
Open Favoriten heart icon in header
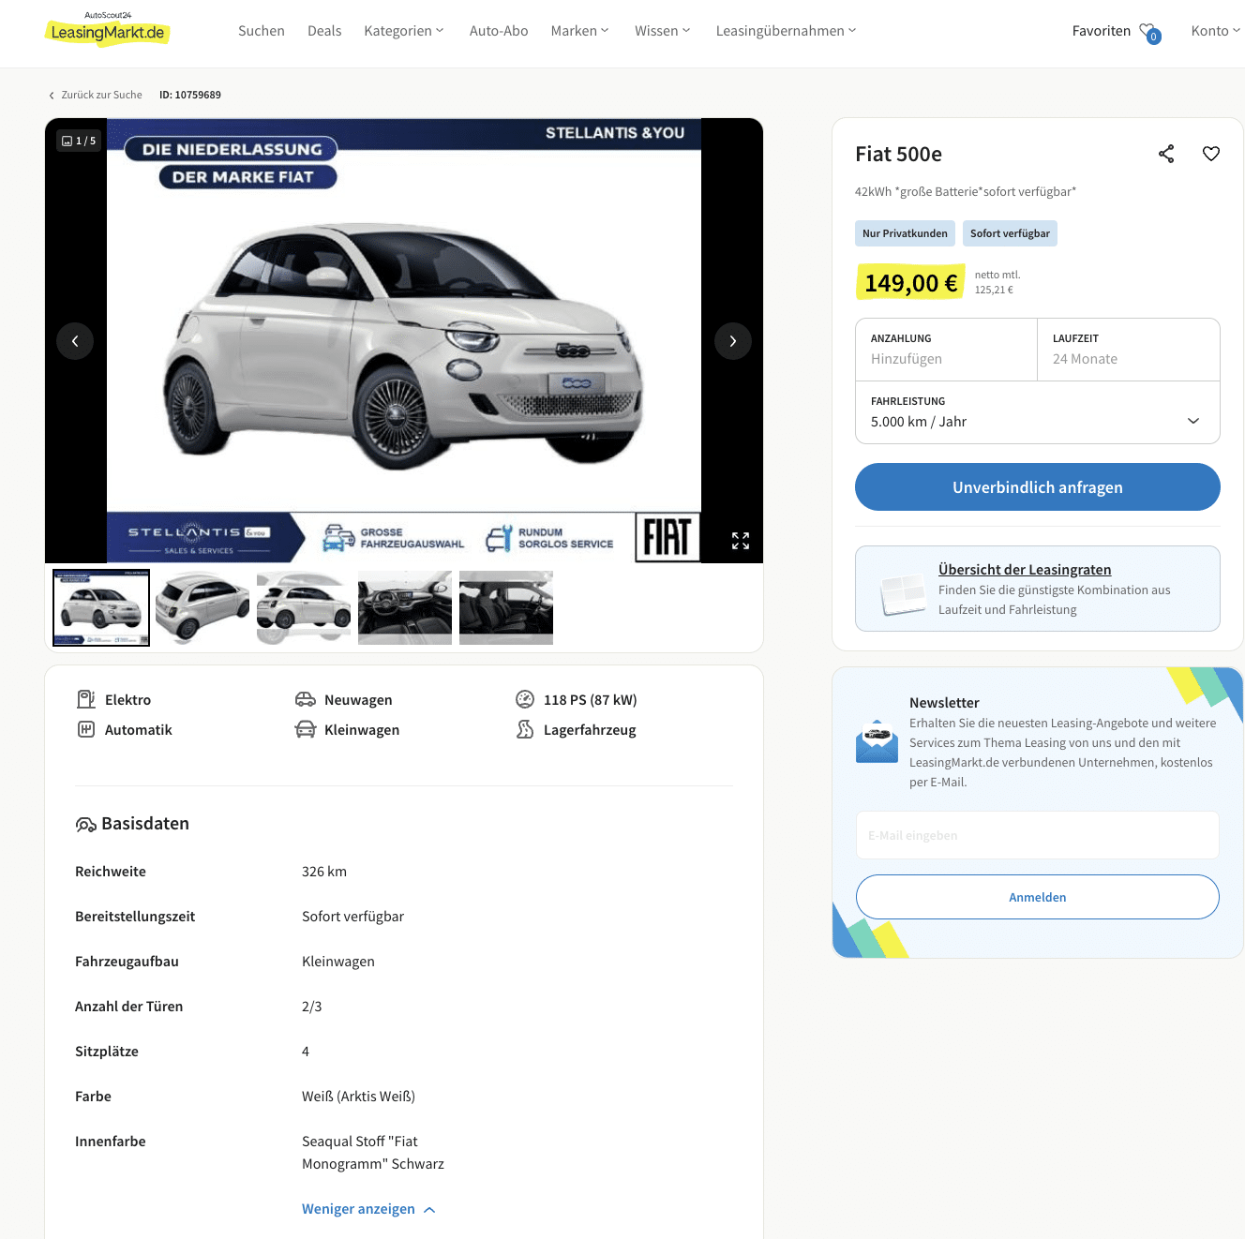pos(1149,32)
